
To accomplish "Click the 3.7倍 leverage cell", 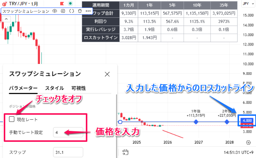I will click(129, 30).
